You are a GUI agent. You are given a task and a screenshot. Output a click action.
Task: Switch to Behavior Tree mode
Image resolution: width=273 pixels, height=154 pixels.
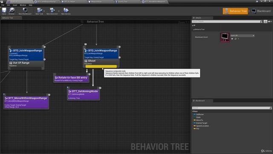(x=235, y=11)
